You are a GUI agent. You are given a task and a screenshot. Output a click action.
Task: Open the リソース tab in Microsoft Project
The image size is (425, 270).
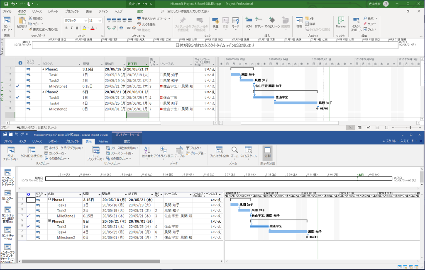coord(37,11)
